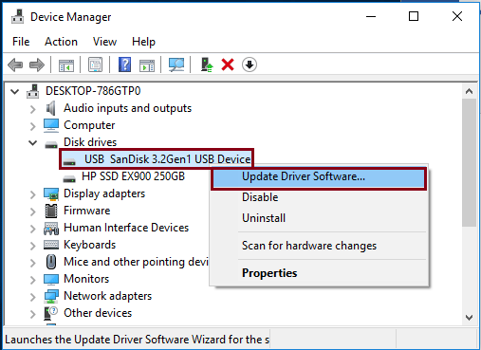The height and width of the screenshot is (350, 481).
Task: Expand the Keyboards category
Action: 32,246
